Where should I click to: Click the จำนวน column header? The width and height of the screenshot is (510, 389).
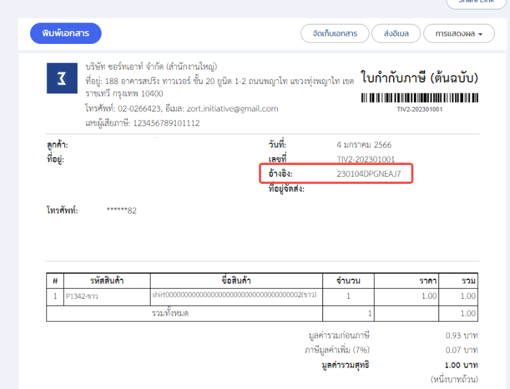click(348, 280)
